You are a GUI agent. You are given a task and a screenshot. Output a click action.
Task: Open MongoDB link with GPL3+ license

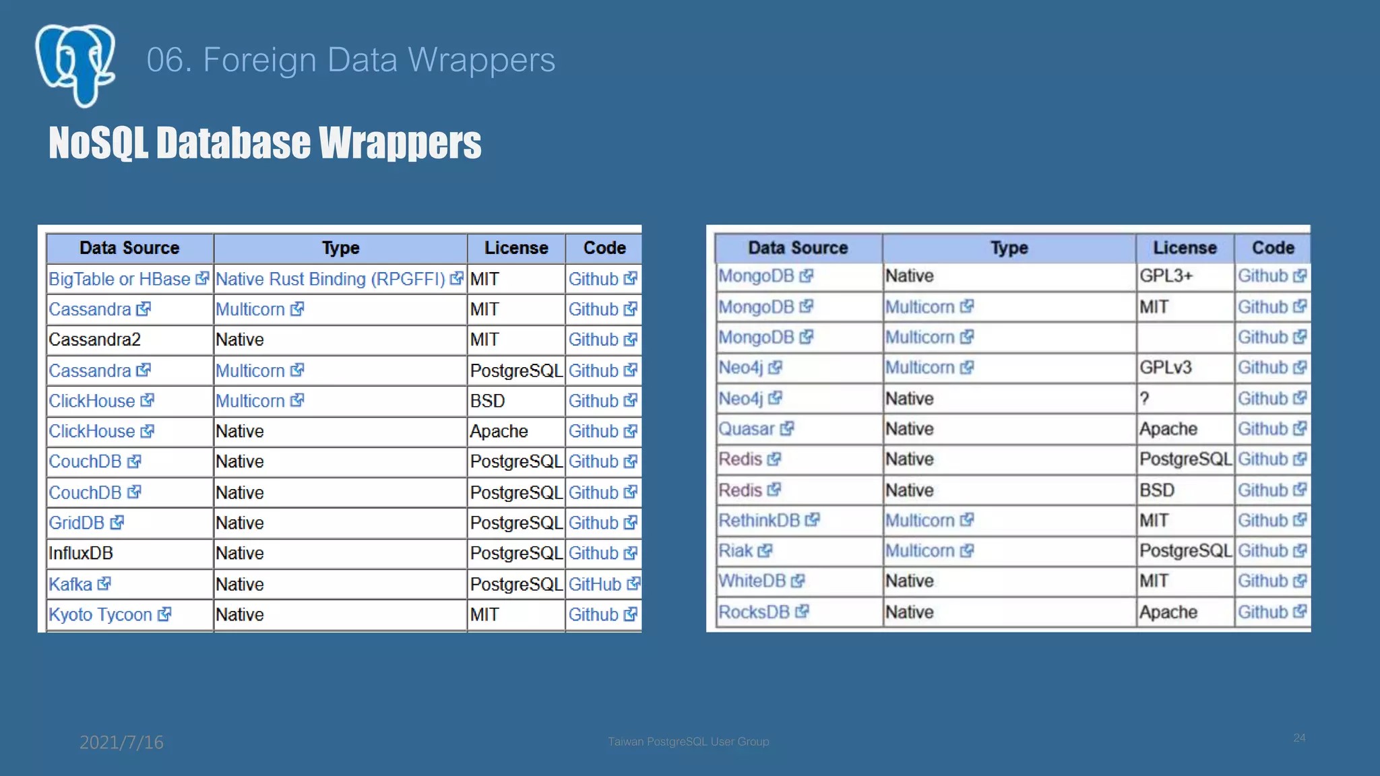756,276
